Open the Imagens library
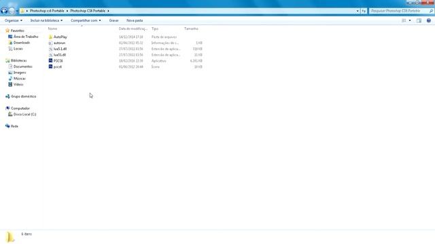This screenshot has height=244, width=435. [20, 73]
